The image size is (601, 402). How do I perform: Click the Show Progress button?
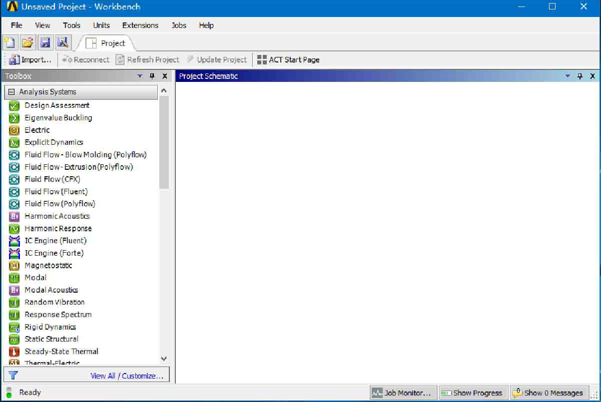point(473,393)
